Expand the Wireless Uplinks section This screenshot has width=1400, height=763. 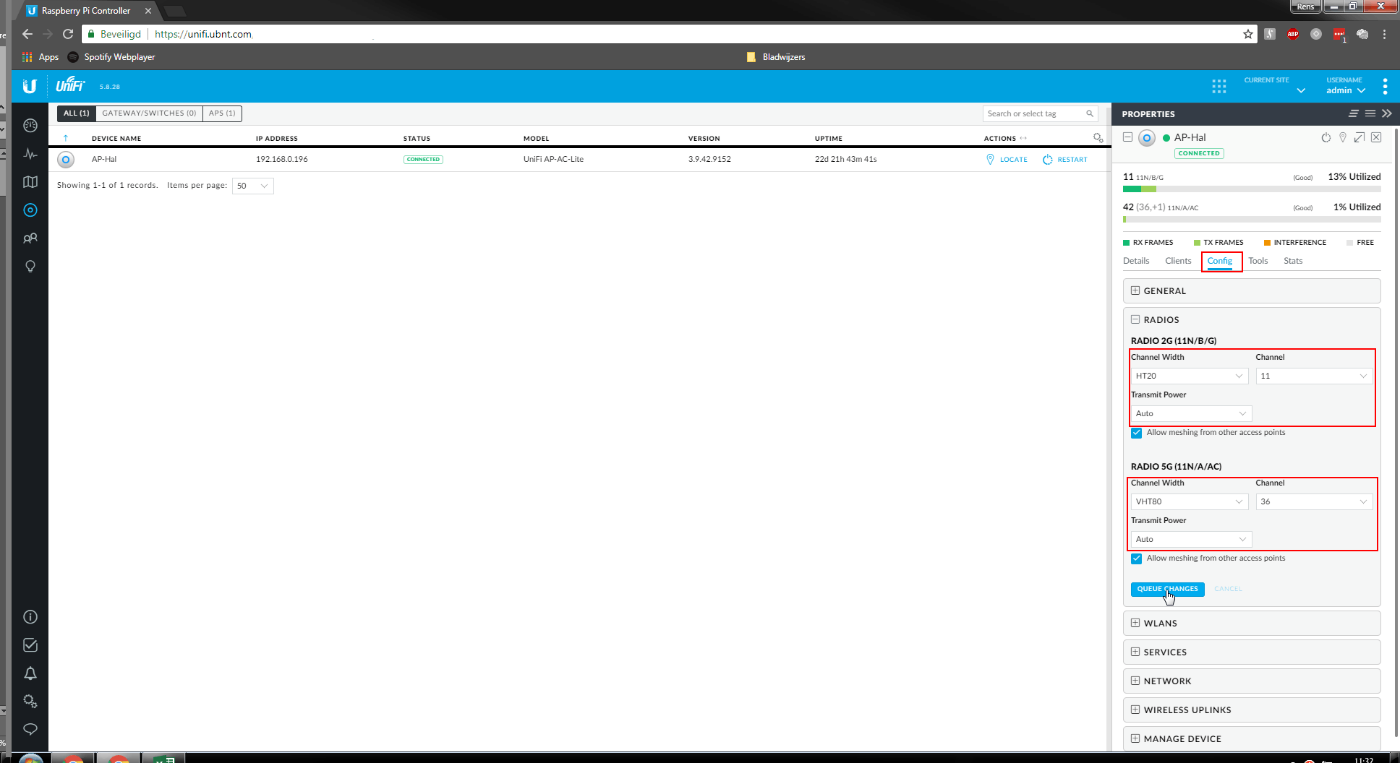[x=1252, y=710]
